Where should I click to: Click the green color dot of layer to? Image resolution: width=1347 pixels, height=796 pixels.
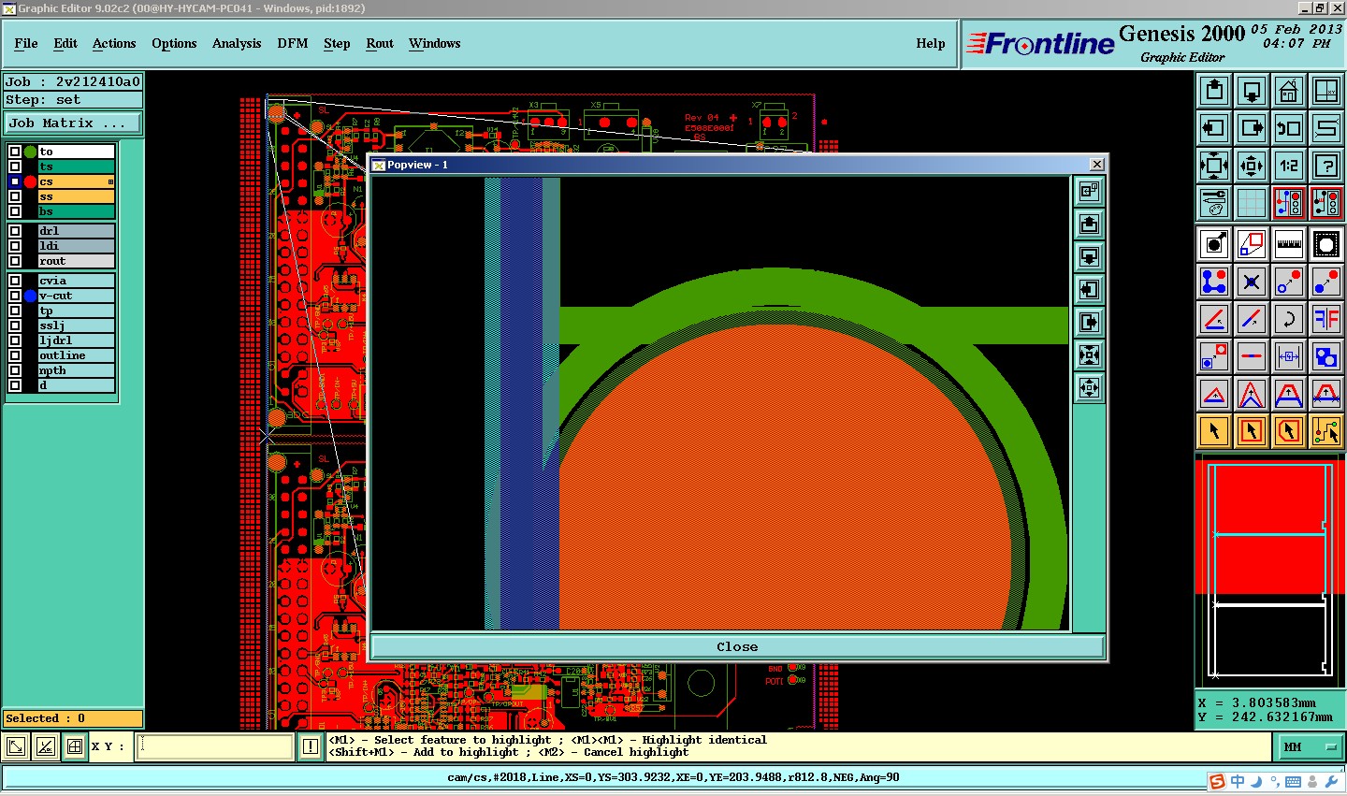click(30, 152)
